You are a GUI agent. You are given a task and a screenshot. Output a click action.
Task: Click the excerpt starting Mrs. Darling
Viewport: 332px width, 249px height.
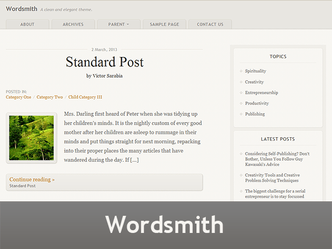(x=133, y=137)
